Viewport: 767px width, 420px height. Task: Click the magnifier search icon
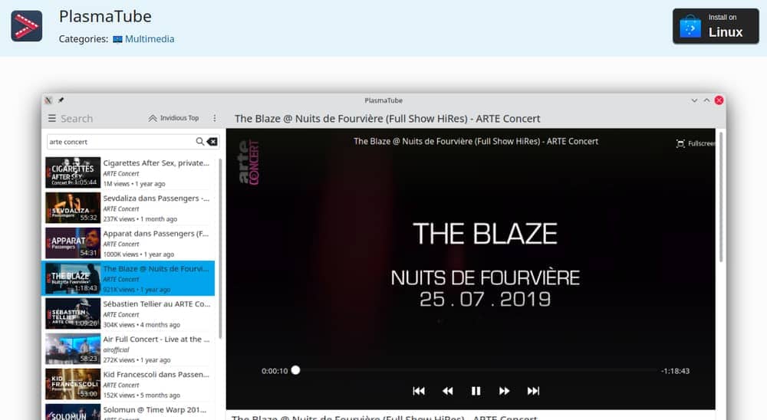click(199, 142)
